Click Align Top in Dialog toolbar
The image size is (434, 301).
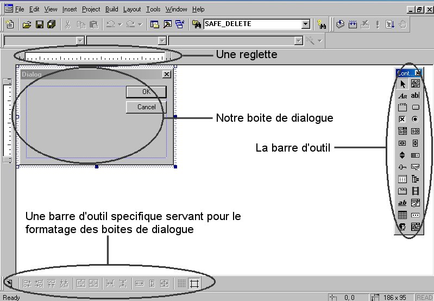[52, 283]
